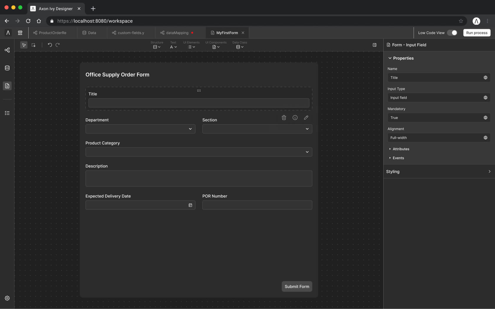Open the Department dropdown

140,129
